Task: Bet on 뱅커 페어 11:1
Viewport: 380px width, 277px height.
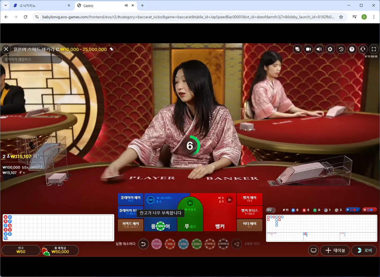Action: (x=250, y=199)
